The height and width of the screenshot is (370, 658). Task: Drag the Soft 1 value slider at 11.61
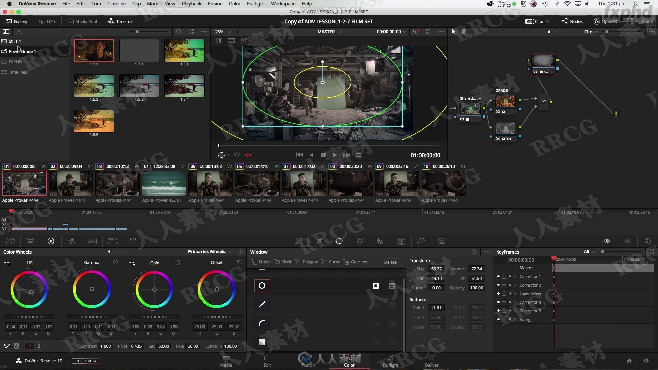[436, 308]
